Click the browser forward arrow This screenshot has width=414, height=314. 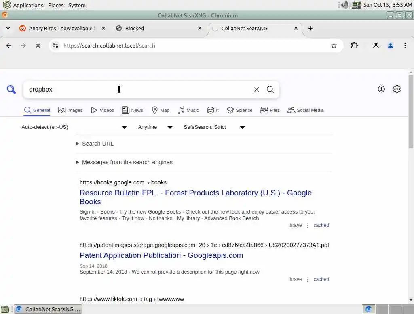point(23,46)
